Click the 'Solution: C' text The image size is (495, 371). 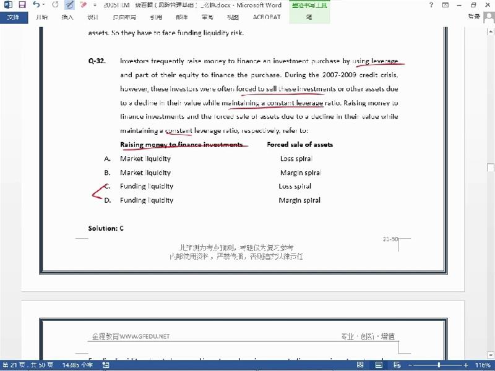pos(106,228)
